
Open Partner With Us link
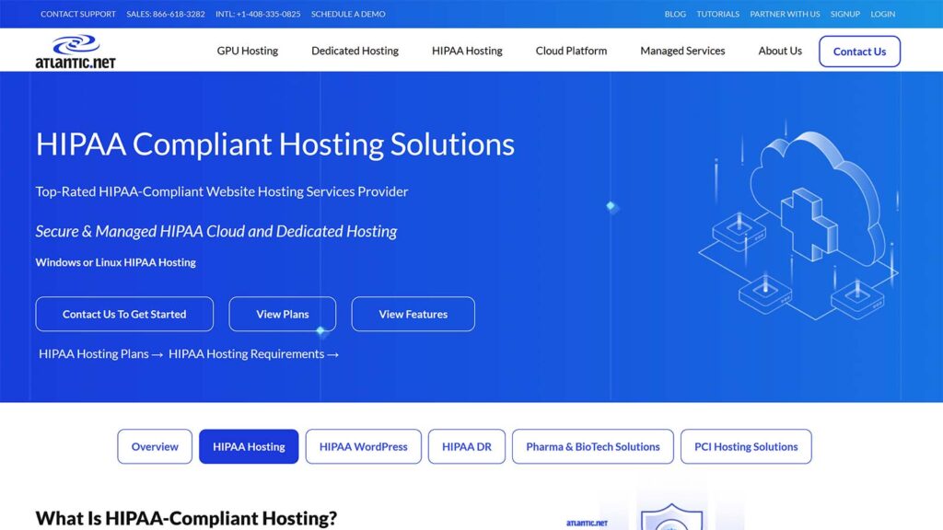click(785, 14)
